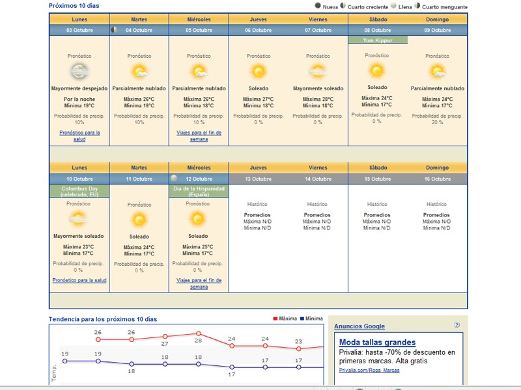Follow the Moda tallas grandes ad link

click(x=377, y=343)
